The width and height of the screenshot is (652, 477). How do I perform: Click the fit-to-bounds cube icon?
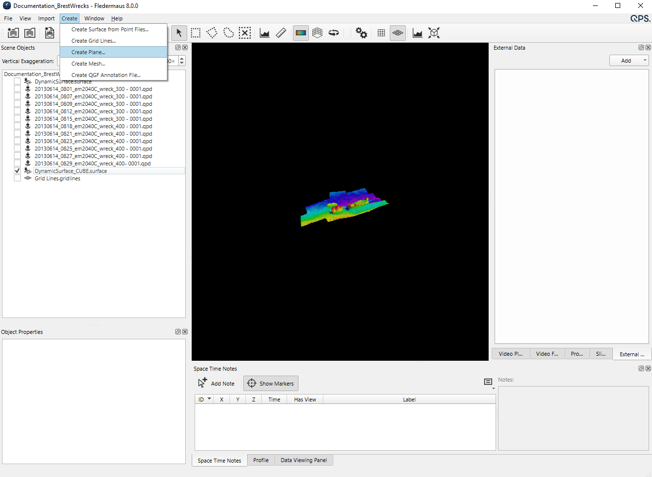(x=434, y=33)
